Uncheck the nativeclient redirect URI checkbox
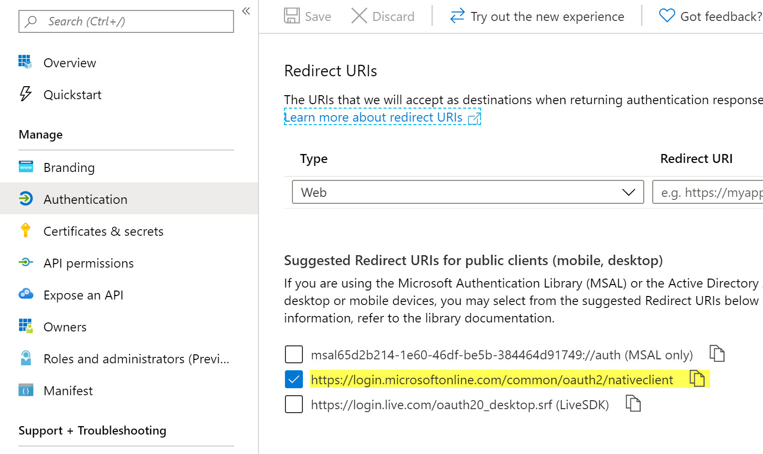The width and height of the screenshot is (763, 454). point(294,380)
